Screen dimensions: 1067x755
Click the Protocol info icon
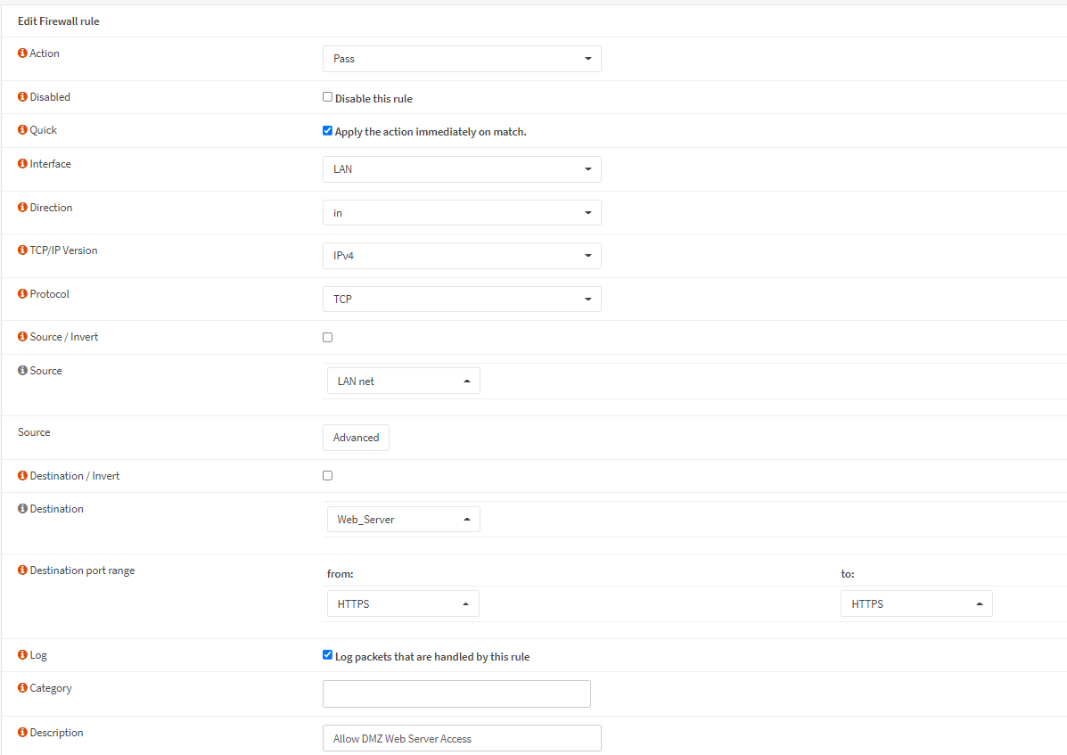[22, 294]
